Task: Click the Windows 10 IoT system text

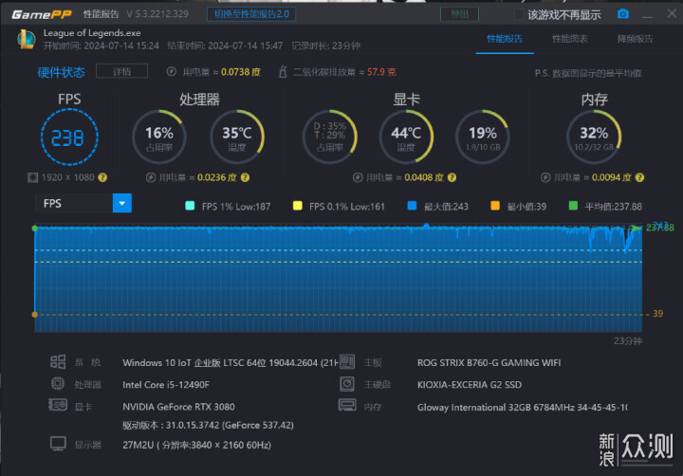Action: pos(230,362)
